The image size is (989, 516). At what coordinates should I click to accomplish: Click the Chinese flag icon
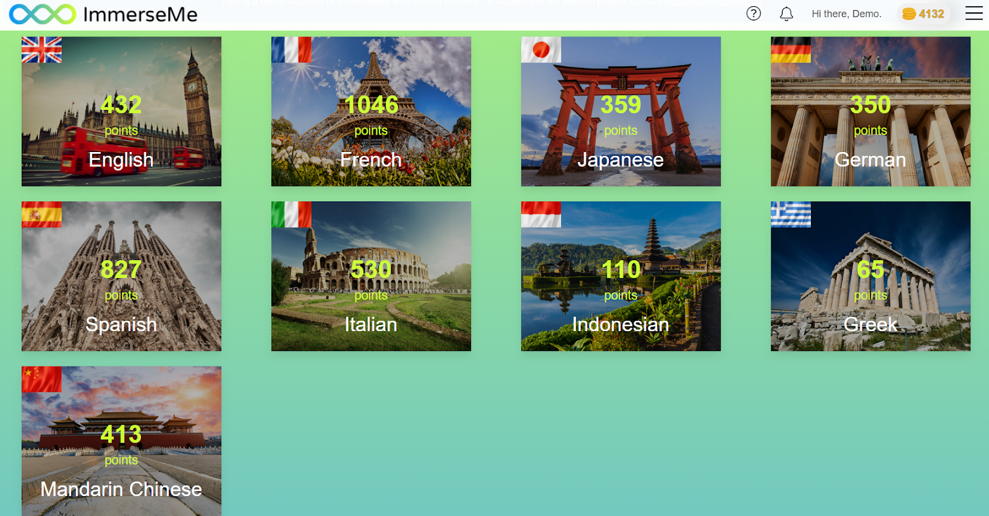tap(41, 379)
